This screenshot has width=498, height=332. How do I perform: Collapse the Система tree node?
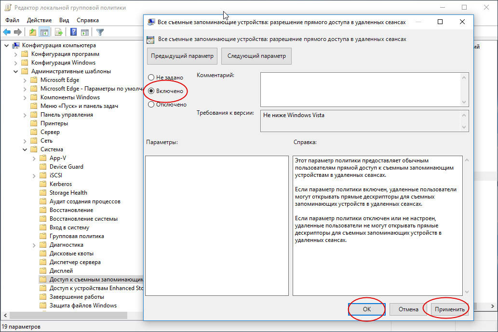(25, 149)
